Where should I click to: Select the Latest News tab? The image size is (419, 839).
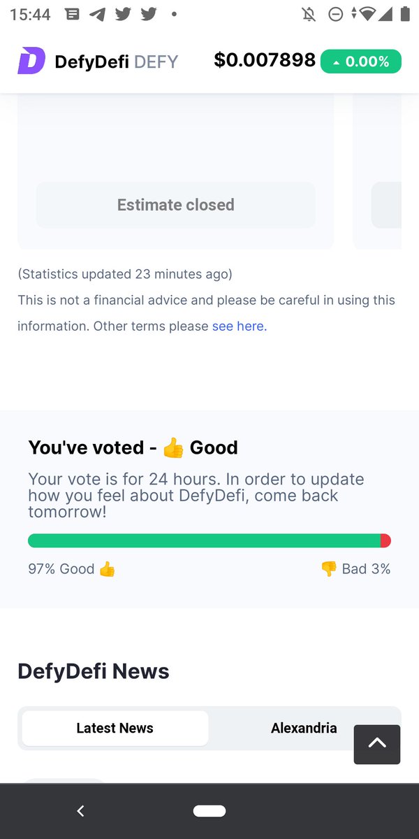(115, 728)
